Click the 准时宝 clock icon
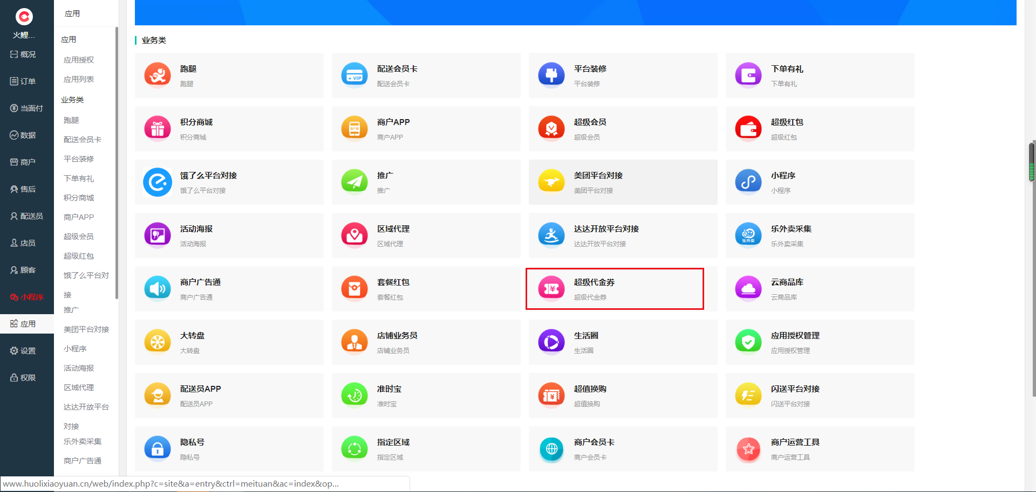Screen dimensions: 1036x492 click(x=355, y=395)
